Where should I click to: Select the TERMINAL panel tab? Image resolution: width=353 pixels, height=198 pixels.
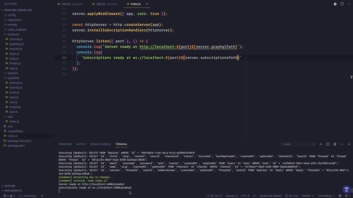pyautogui.click(x=121, y=144)
